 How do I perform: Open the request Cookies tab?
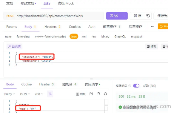coord(75,27)
